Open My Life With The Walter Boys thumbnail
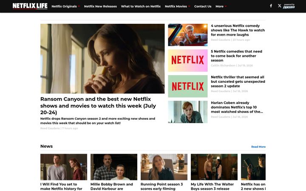 pyautogui.click(x=214, y=167)
